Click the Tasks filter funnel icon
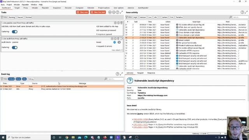 2,17
